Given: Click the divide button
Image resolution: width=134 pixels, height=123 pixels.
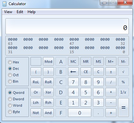Looking at the screenshot, I should tap(111, 82).
